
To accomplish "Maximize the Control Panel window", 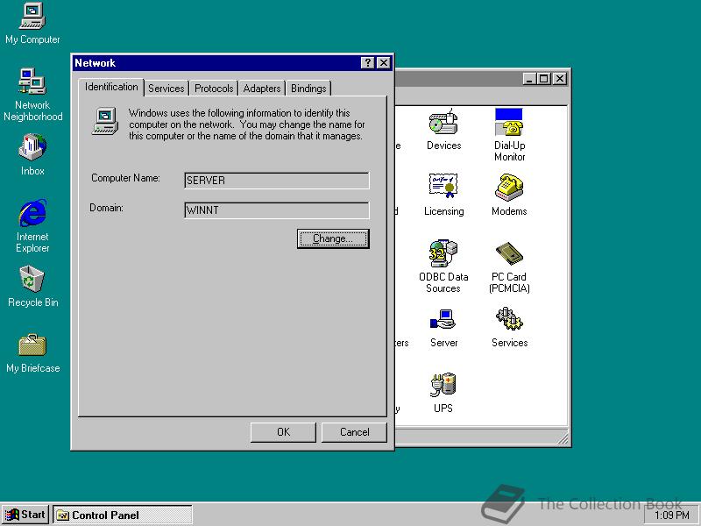I will click(543, 79).
